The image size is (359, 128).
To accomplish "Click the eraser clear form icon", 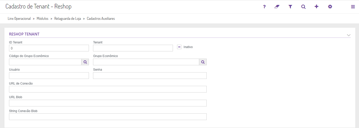I will pyautogui.click(x=277, y=7).
